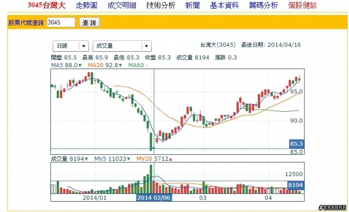Click the 85.3 price label tag
The image size is (349, 212).
tap(297, 144)
